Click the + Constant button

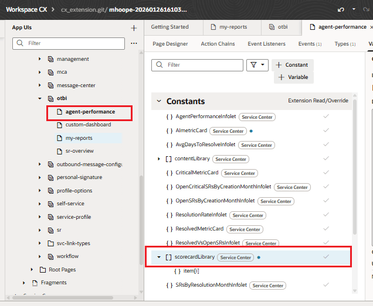[x=293, y=65]
